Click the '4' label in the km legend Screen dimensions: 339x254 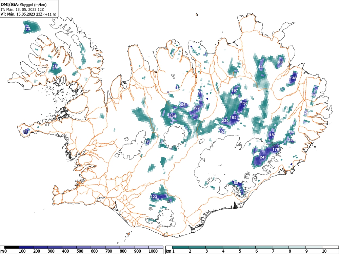pos(223,251)
